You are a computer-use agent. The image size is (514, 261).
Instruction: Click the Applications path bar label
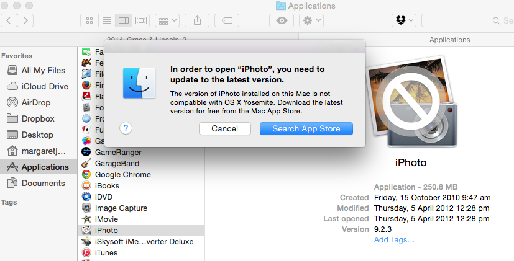(x=449, y=40)
